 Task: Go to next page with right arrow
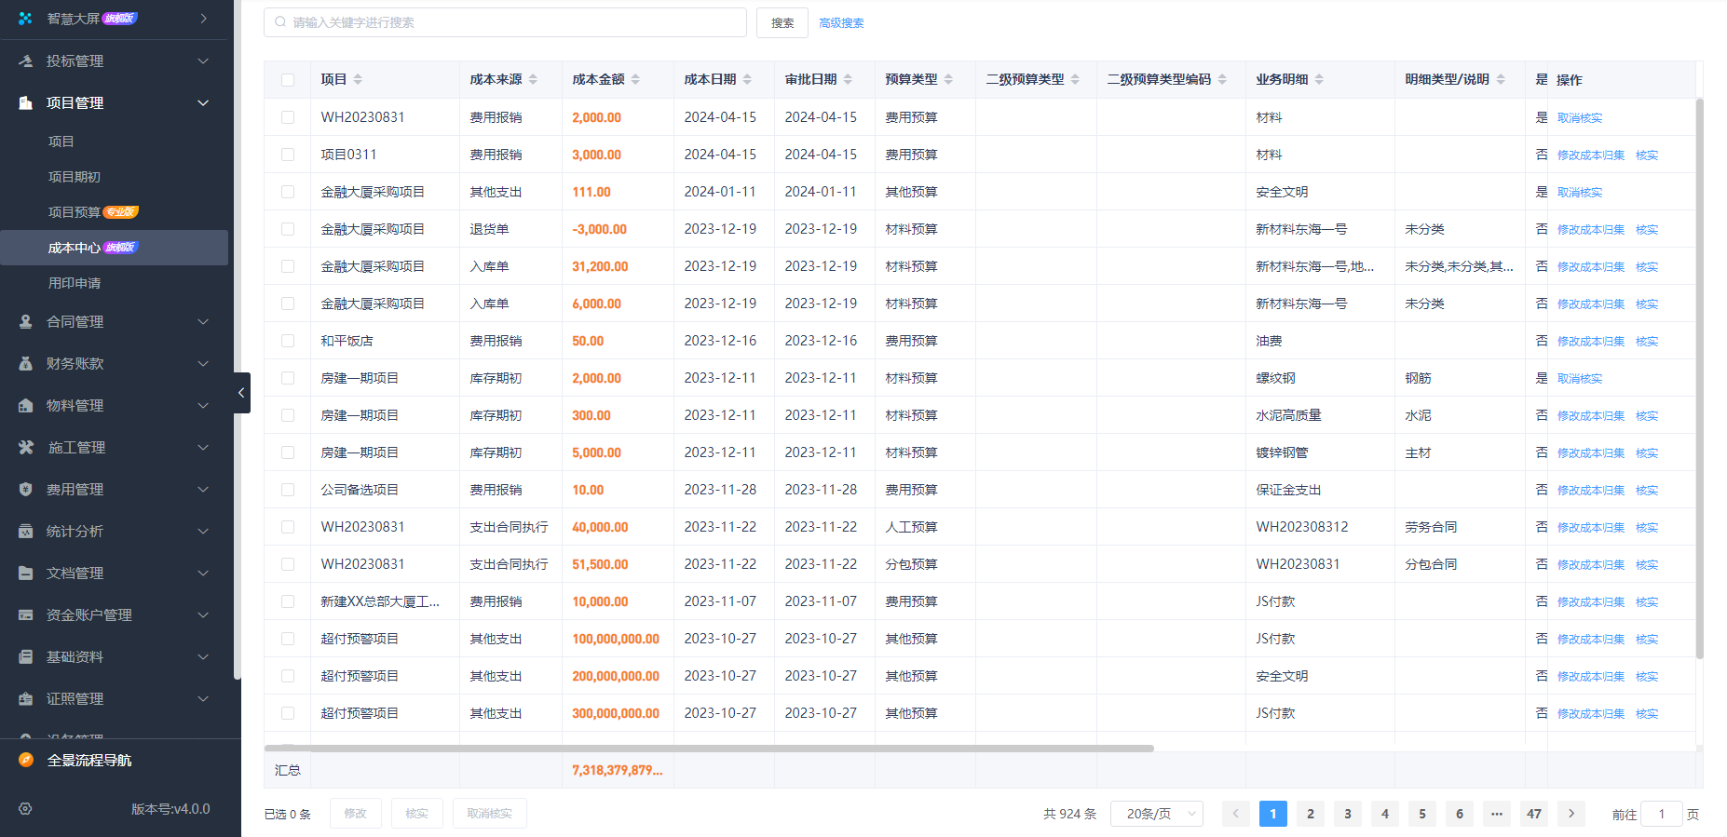(x=1571, y=814)
